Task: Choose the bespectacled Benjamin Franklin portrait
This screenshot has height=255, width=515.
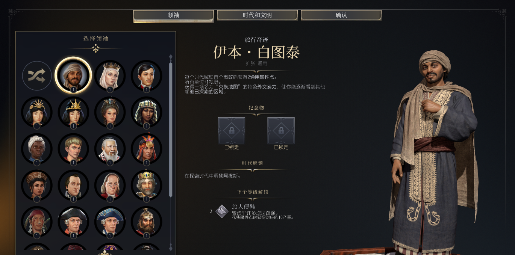Action: pos(110,185)
